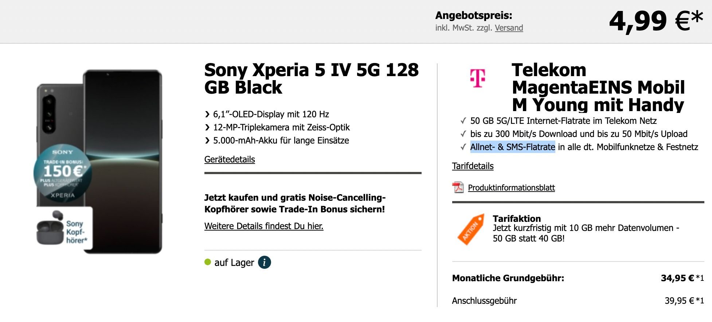Click the checkmark beside 50 GB 5G/LTE Flatrate
The height and width of the screenshot is (322, 712).
pos(463,121)
